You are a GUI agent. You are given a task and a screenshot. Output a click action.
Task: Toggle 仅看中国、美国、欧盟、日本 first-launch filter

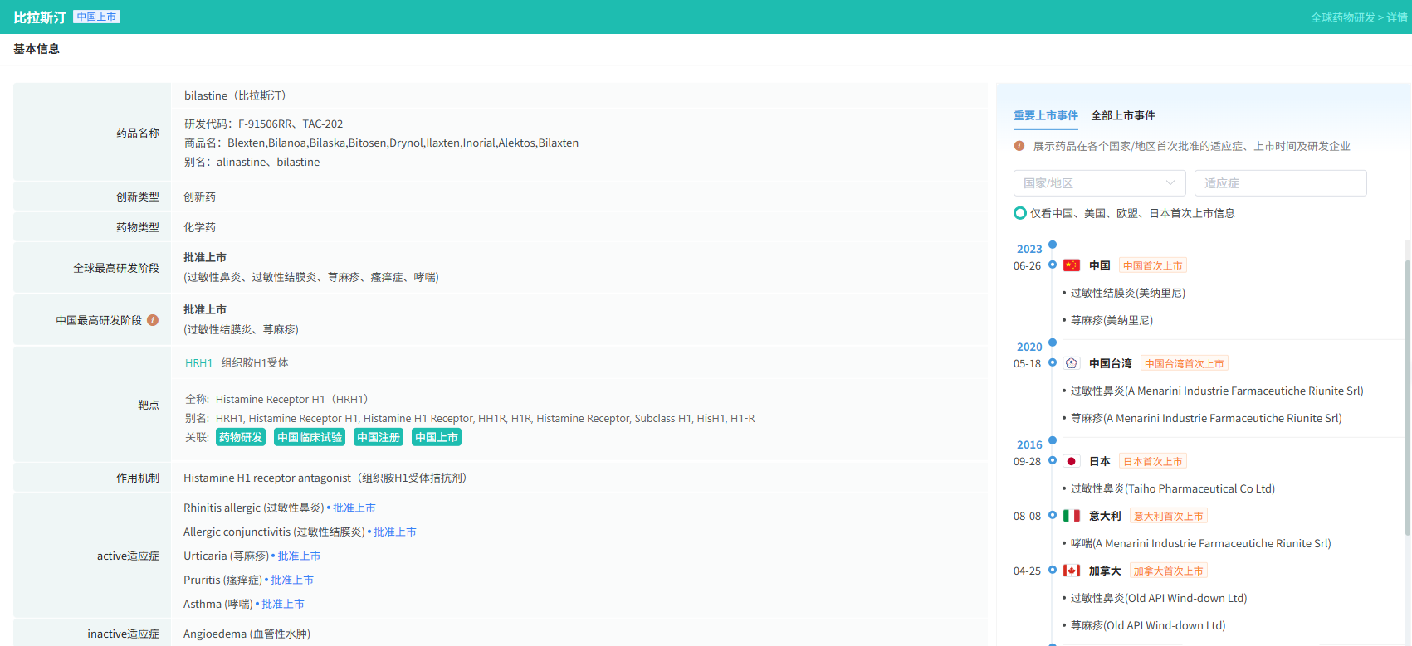1020,213
